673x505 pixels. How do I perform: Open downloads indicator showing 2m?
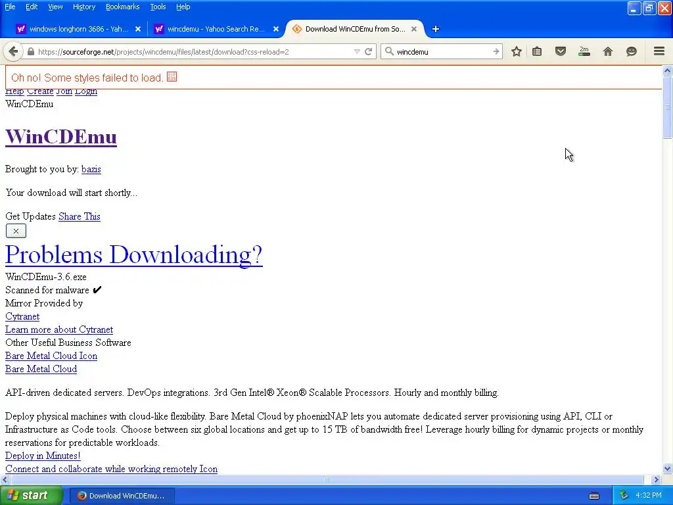pyautogui.click(x=584, y=51)
